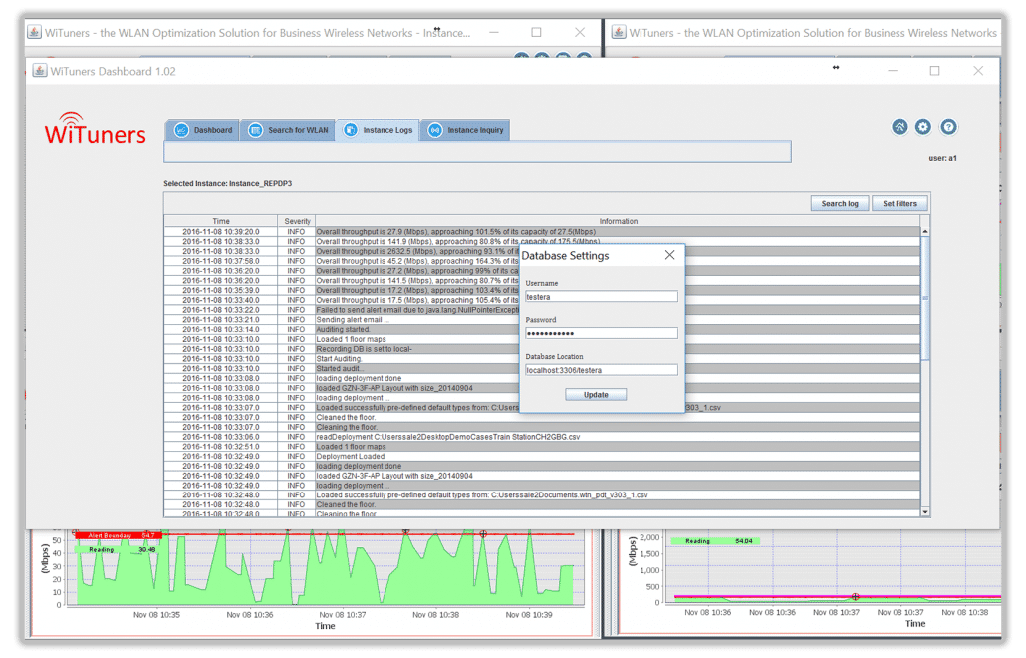
Task: Switch to the Dashboard tab
Action: pyautogui.click(x=203, y=130)
